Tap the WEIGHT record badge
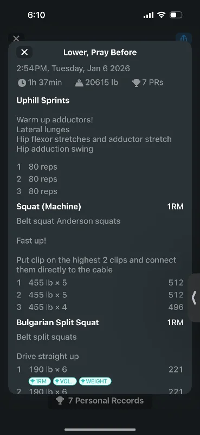The image size is (200, 435). pos(95,381)
